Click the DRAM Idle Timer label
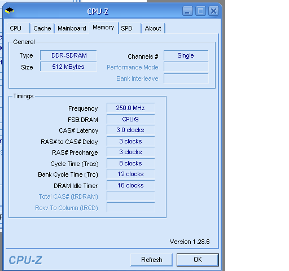 [76, 186]
